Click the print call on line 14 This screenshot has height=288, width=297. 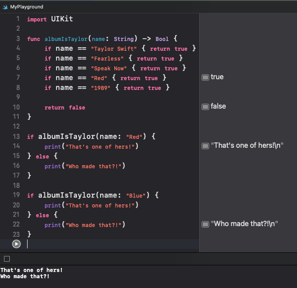[91, 146]
